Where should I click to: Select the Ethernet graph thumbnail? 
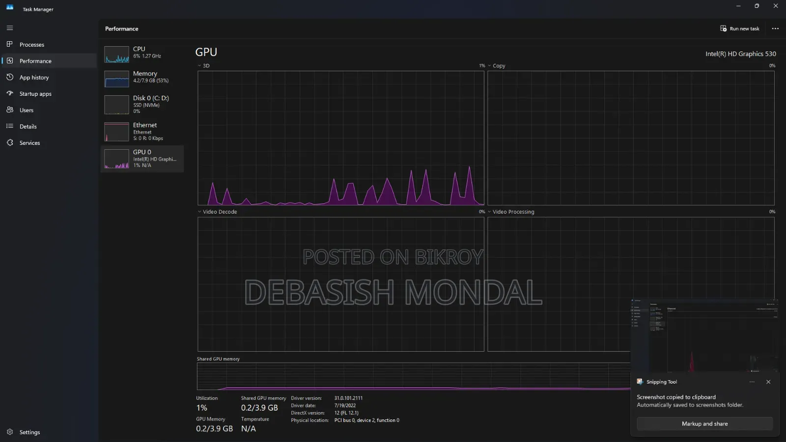coord(116,132)
